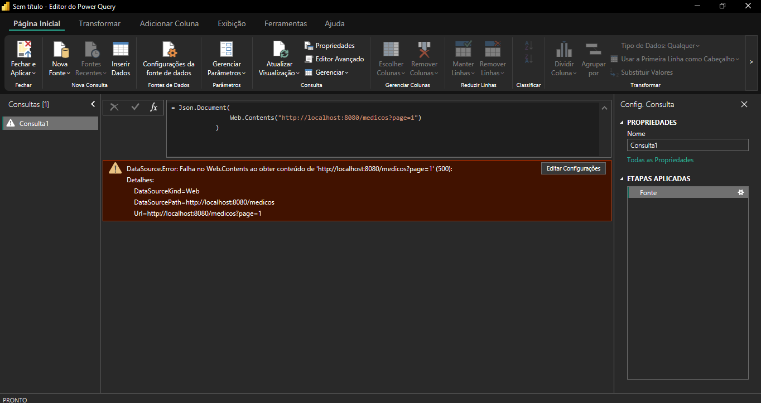Image resolution: width=761 pixels, height=403 pixels.
Task: Click the Agrupar por icon
Action: pos(593,49)
